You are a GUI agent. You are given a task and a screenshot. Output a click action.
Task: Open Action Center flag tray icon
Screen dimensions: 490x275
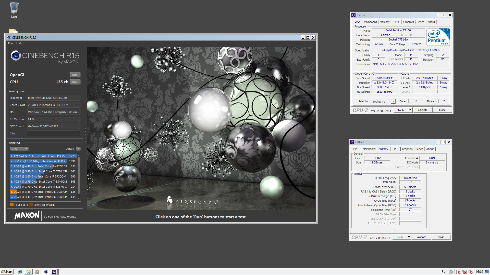pos(458,272)
